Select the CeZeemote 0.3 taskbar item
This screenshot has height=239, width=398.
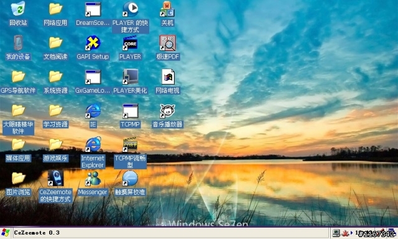[37, 233]
